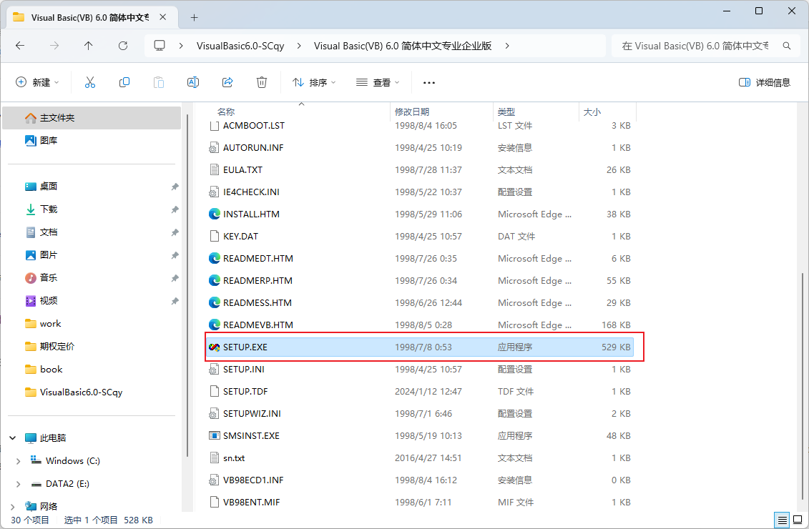Select the KEY.DAT file name
The image size is (809, 529).
pyautogui.click(x=240, y=236)
